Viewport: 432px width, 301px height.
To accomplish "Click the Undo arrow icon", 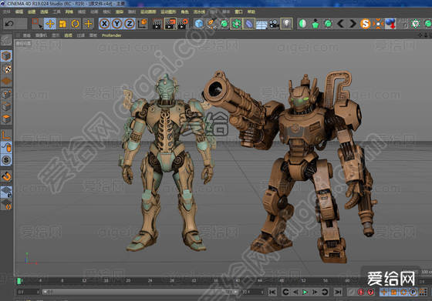I will tap(9, 24).
